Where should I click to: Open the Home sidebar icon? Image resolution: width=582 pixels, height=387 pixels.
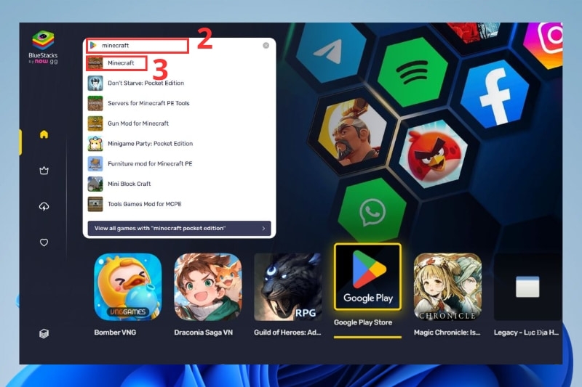point(44,134)
